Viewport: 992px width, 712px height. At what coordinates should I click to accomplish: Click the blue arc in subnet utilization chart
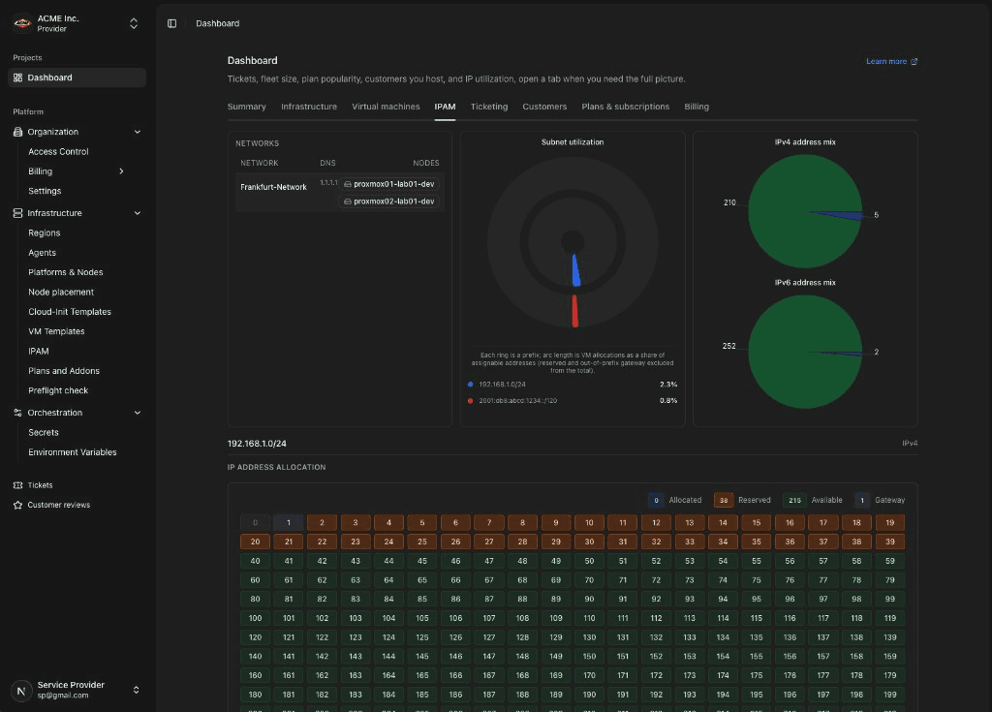(575, 270)
